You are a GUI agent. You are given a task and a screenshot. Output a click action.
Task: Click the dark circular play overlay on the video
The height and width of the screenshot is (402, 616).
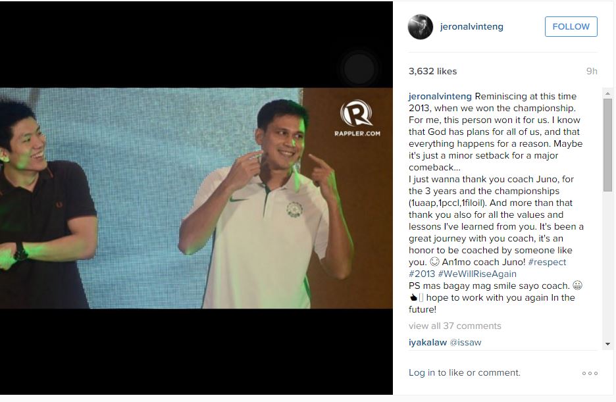click(359, 68)
